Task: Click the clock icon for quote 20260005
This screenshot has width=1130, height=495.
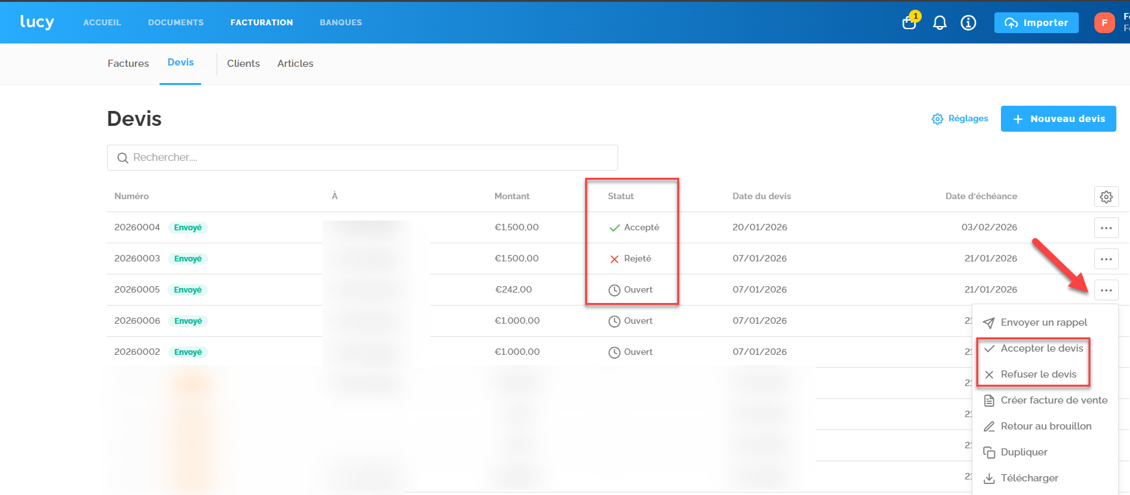Action: click(614, 290)
